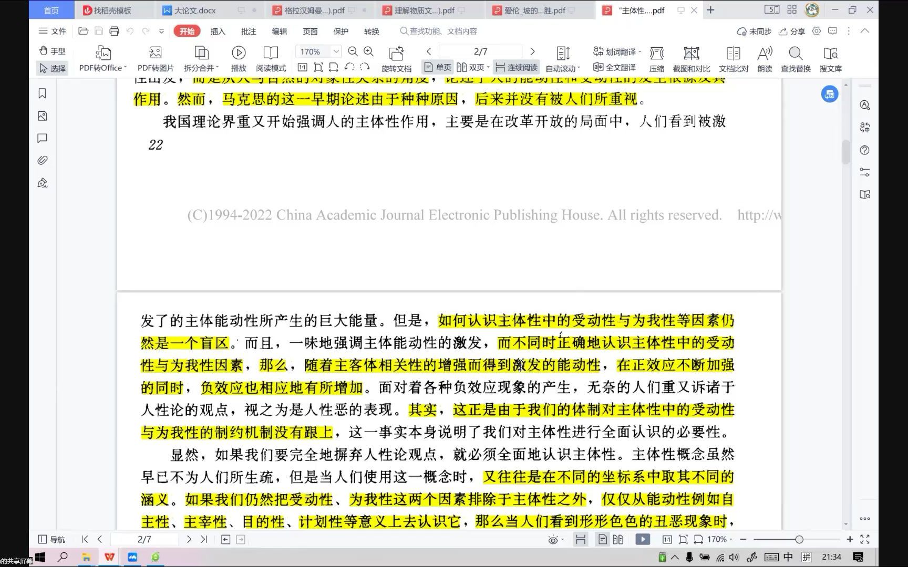Click the status bar zoom slider handle
908x567 pixels.
(799, 539)
